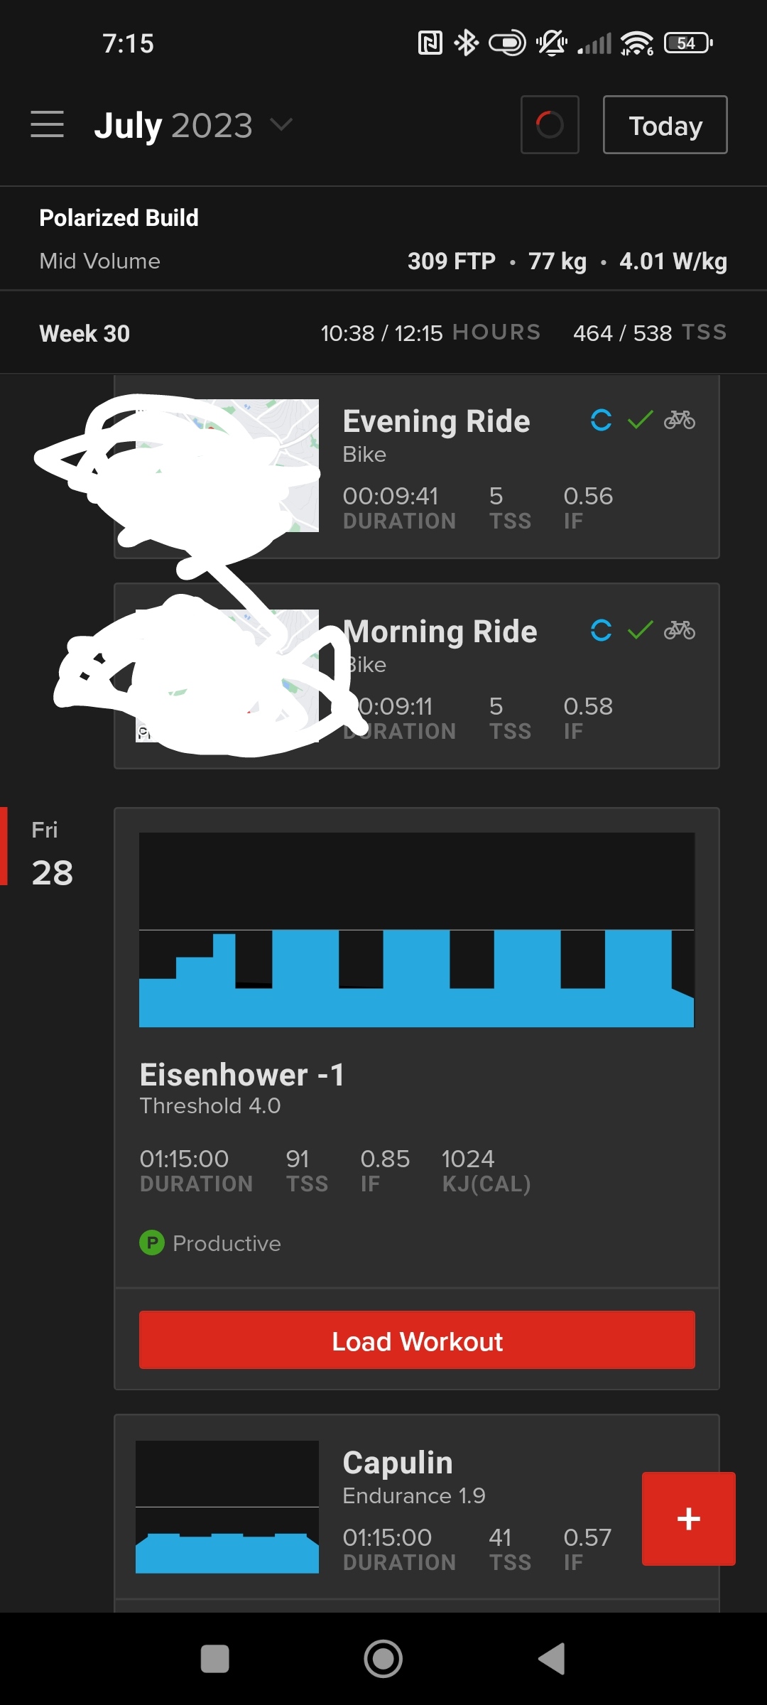Open the hamburger navigation menu
767x1705 pixels.
coord(47,124)
